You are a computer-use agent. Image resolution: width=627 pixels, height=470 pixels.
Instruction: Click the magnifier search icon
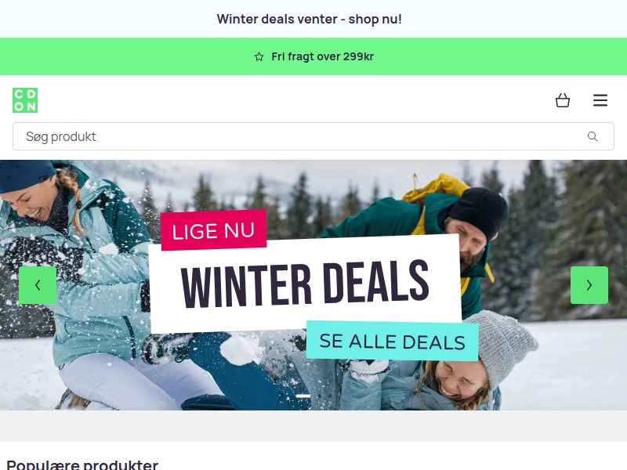tap(593, 136)
